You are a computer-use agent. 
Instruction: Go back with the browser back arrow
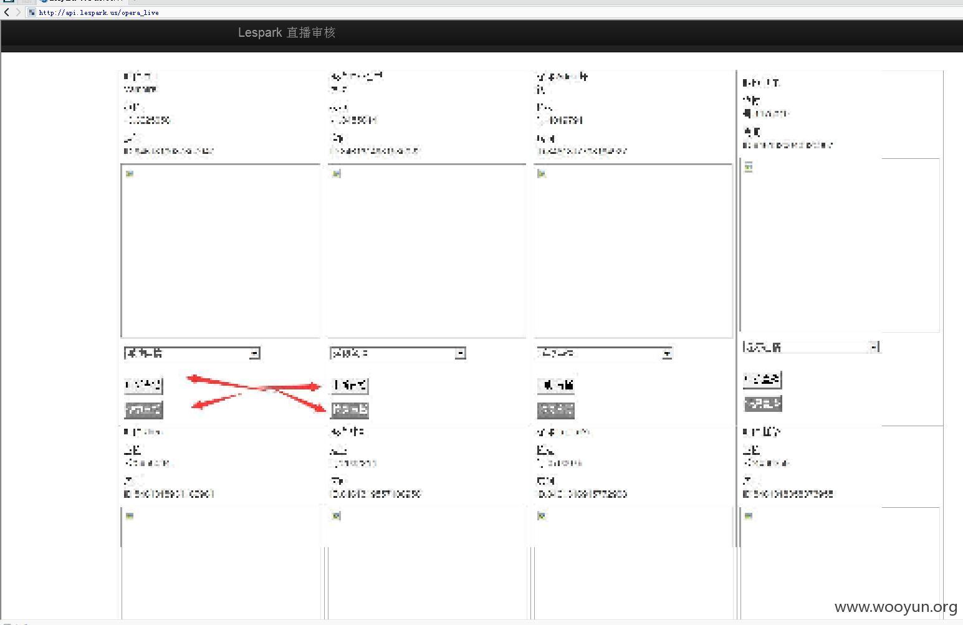(7, 12)
